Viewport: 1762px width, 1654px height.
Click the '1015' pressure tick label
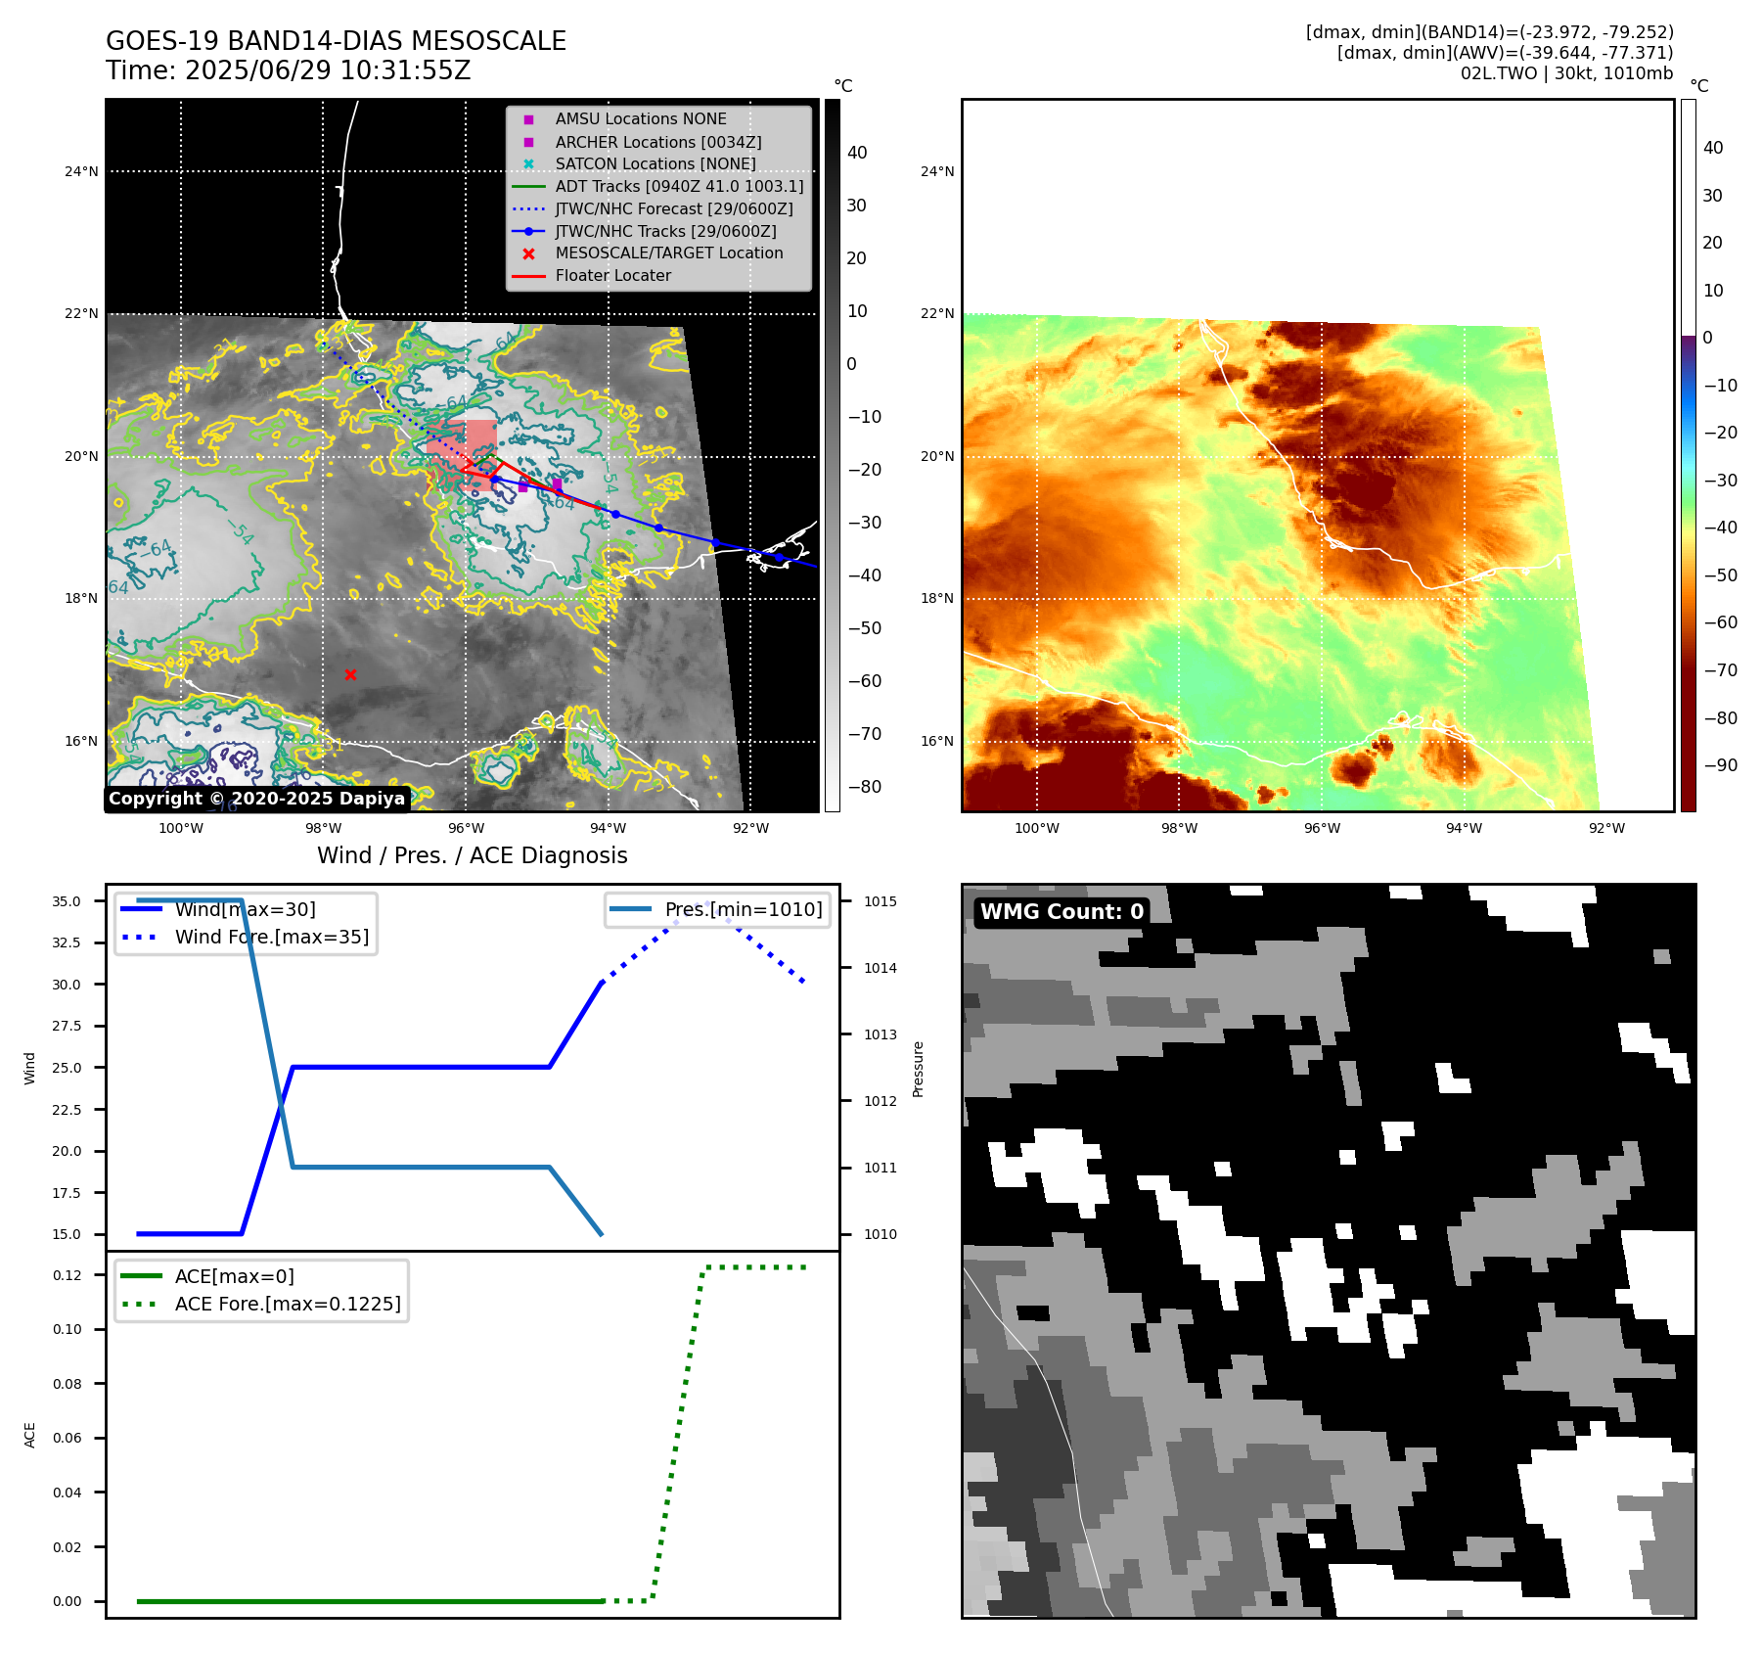click(x=881, y=901)
